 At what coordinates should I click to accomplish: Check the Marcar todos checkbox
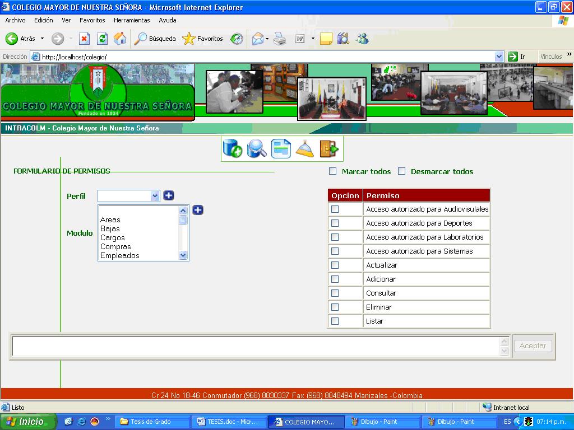(333, 171)
